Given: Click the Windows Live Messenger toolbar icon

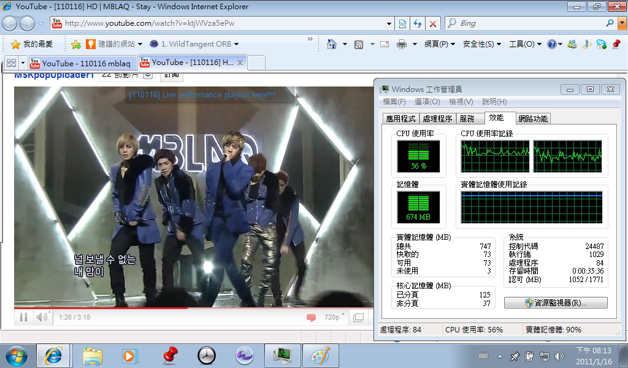Looking at the screenshot, I should 572,44.
